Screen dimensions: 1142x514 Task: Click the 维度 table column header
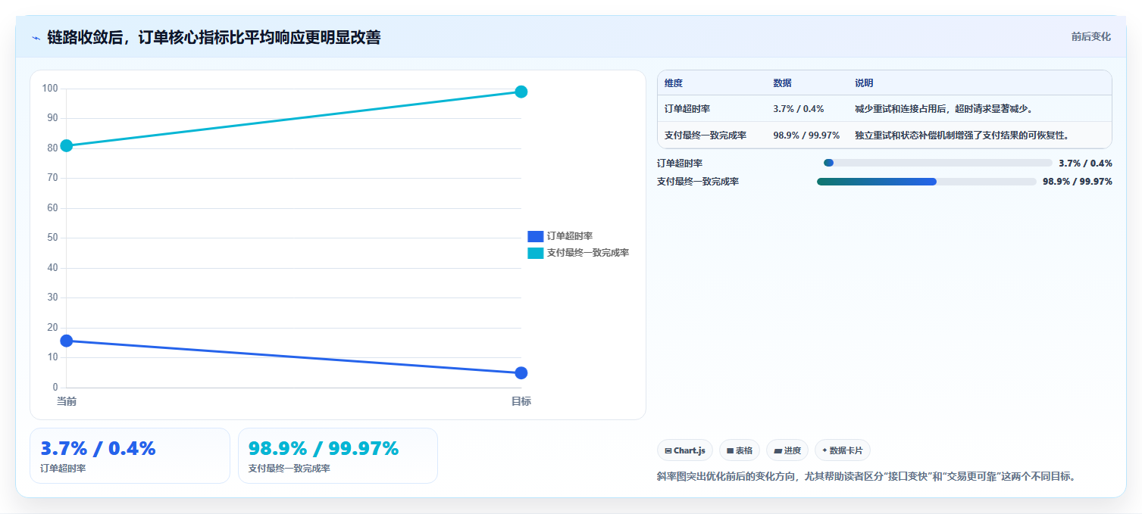pyautogui.click(x=674, y=83)
